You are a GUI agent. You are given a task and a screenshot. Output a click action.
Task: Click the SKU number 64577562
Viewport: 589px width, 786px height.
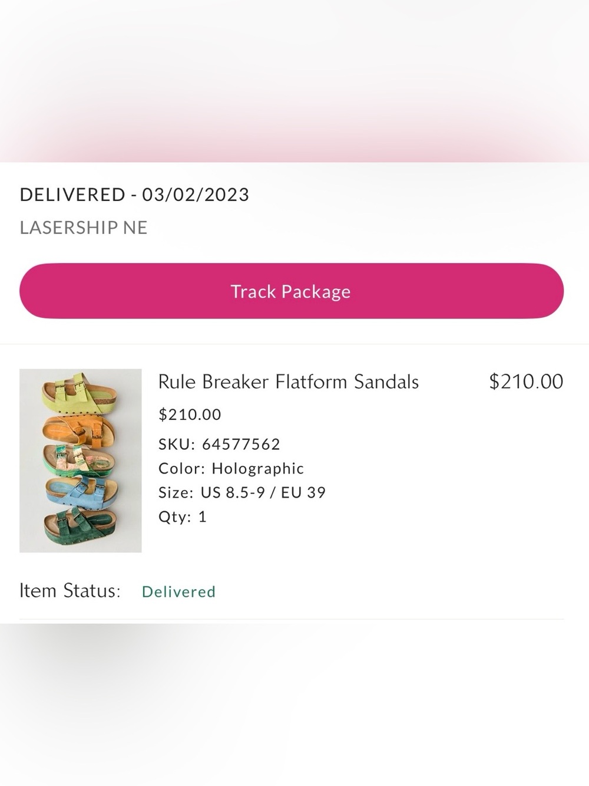click(241, 444)
